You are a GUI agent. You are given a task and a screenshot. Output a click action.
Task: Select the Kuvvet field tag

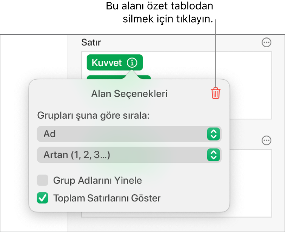coord(107,63)
